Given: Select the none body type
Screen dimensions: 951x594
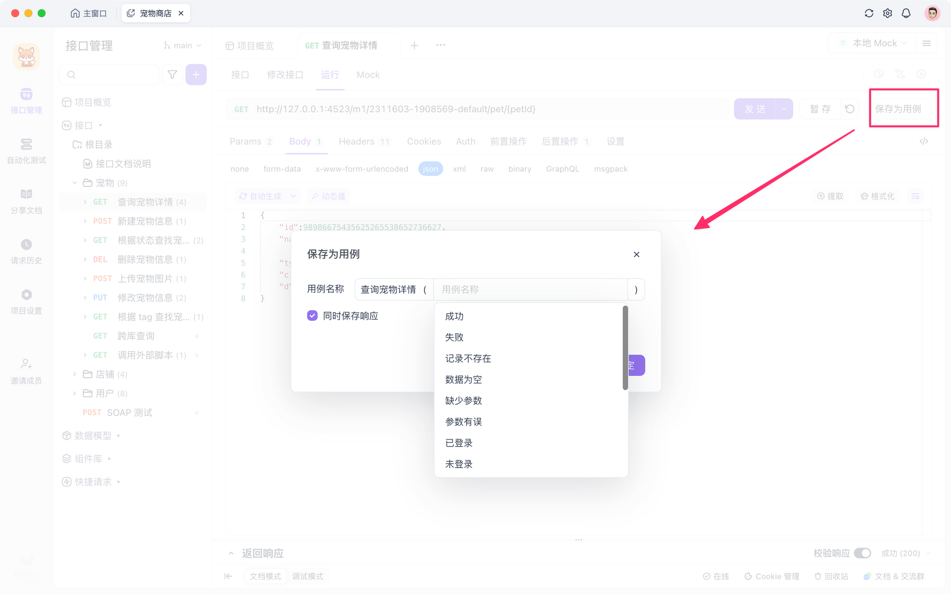Looking at the screenshot, I should pyautogui.click(x=240, y=169).
